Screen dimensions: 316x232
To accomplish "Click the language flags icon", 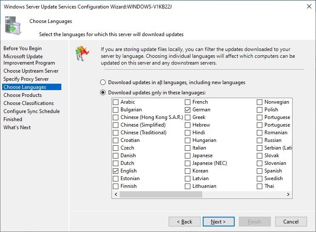I will (x=82, y=53).
